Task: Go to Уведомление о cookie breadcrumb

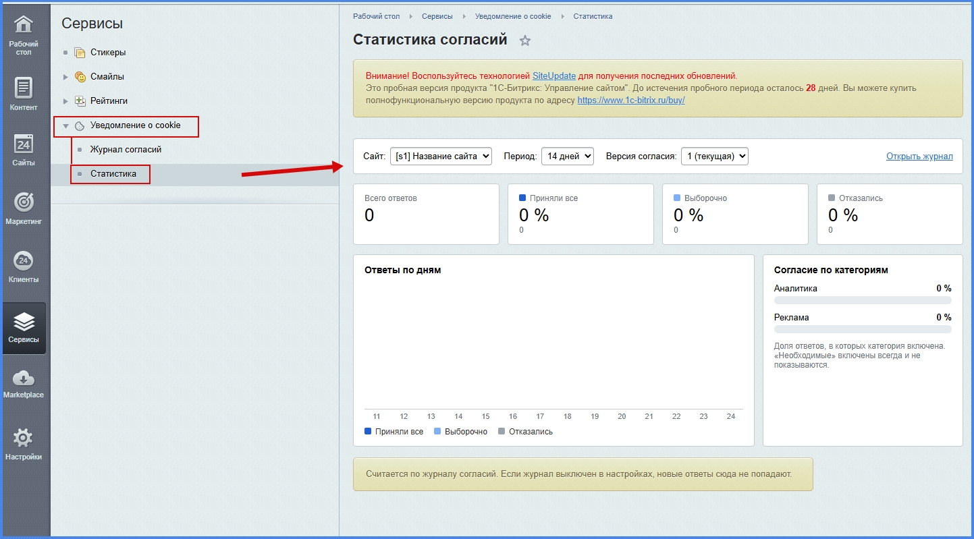Action: 513,16
